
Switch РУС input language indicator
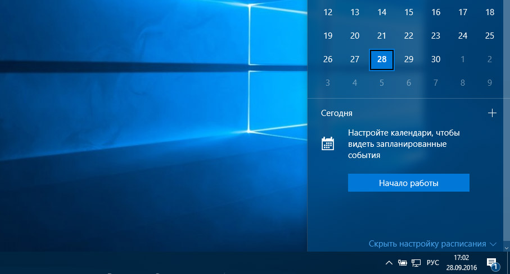(432, 263)
